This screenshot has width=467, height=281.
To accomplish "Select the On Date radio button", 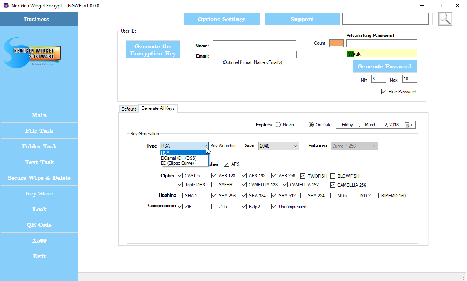I will click(311, 125).
